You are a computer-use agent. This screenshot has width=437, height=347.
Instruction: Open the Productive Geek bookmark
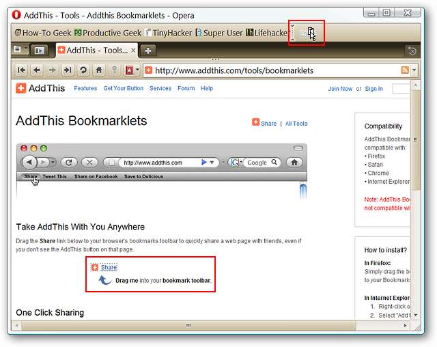(x=108, y=33)
